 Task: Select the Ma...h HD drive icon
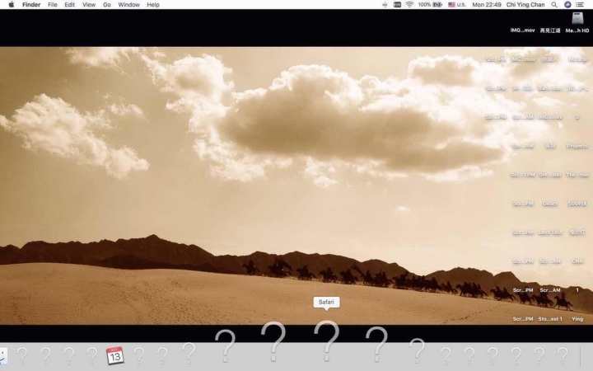tap(577, 23)
